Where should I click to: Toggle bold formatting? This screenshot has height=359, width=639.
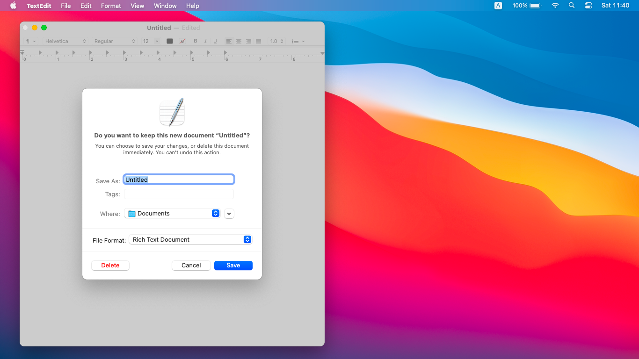coord(196,41)
